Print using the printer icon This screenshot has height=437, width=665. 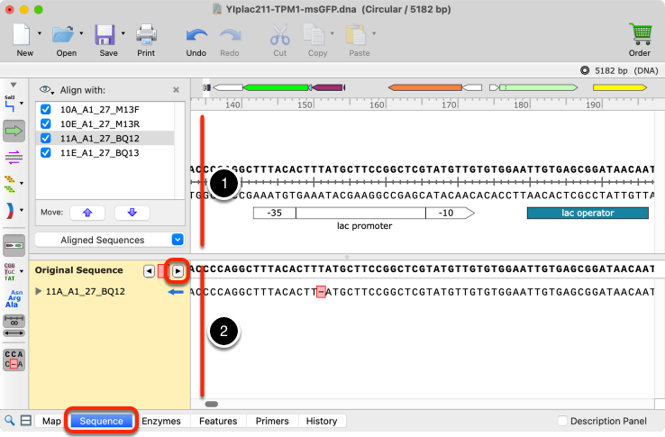click(x=146, y=35)
